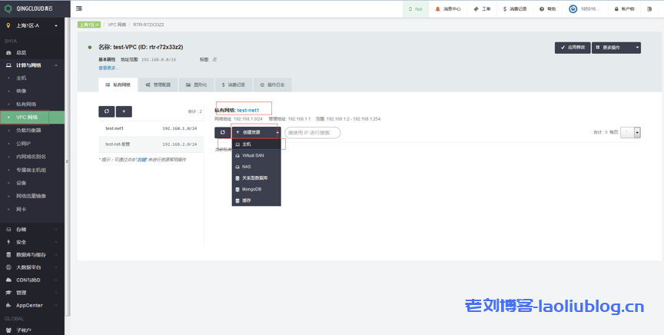Click the refresh button above network list
This screenshot has width=664, height=335.
pyautogui.click(x=106, y=111)
